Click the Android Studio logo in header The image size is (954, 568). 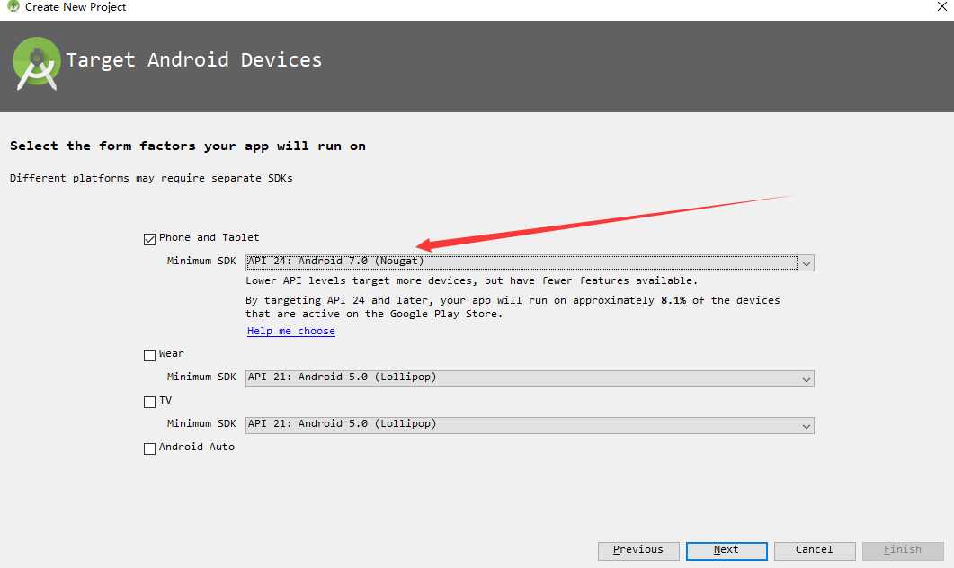(x=37, y=64)
